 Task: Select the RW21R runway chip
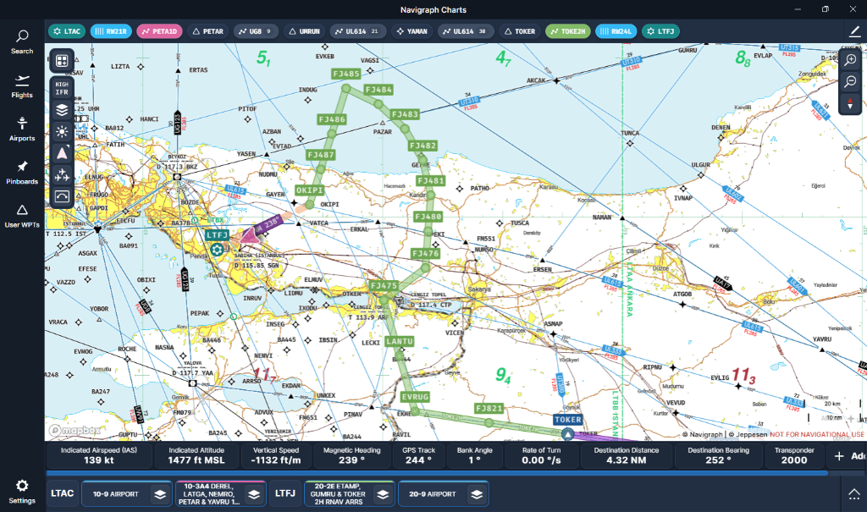pyautogui.click(x=111, y=31)
